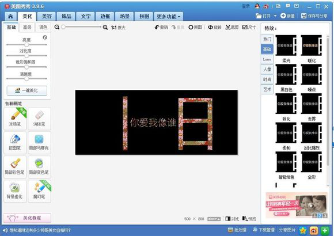Switch to the 饰品 tab

click(x=66, y=16)
